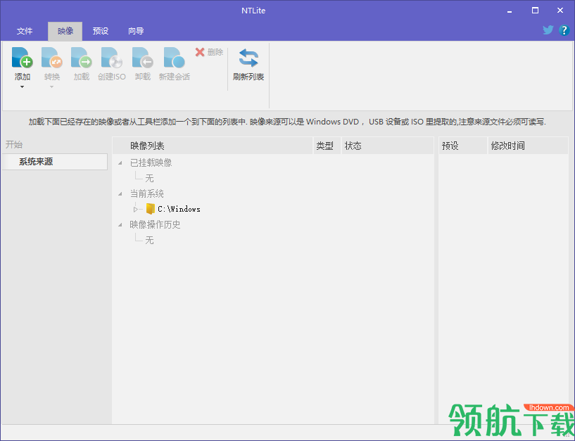Click the 状态 column header
Viewport: 575px width, 441px height.
[388, 146]
